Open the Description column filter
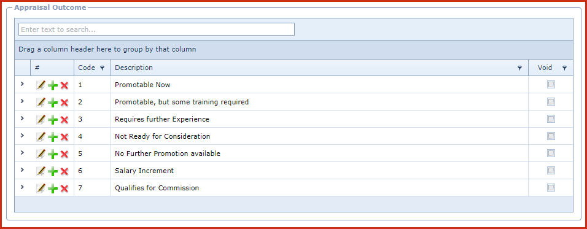The width and height of the screenshot is (587, 229). (519, 68)
